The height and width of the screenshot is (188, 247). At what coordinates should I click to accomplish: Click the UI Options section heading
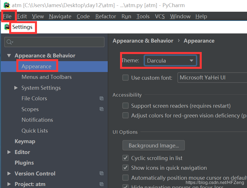pyautogui.click(x=125, y=132)
